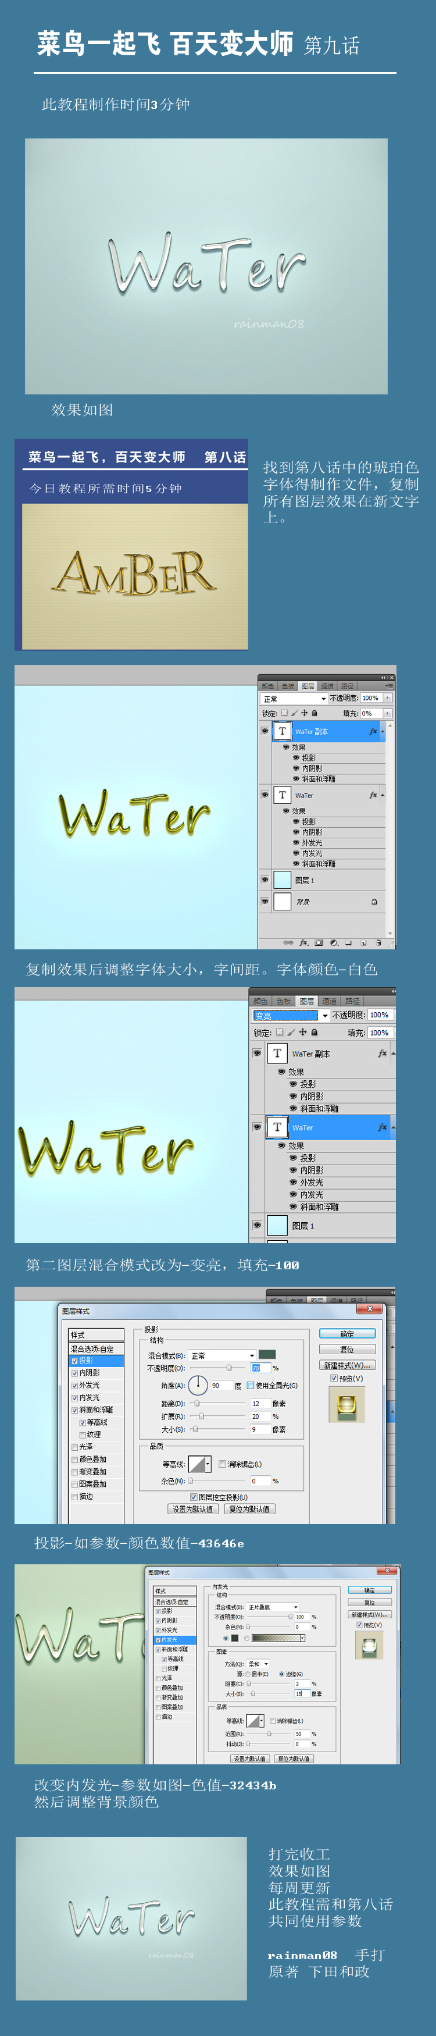The image size is (436, 2036).
Task: Select 边缘 radio button in 内发光 dialog
Action: click(x=282, y=1674)
